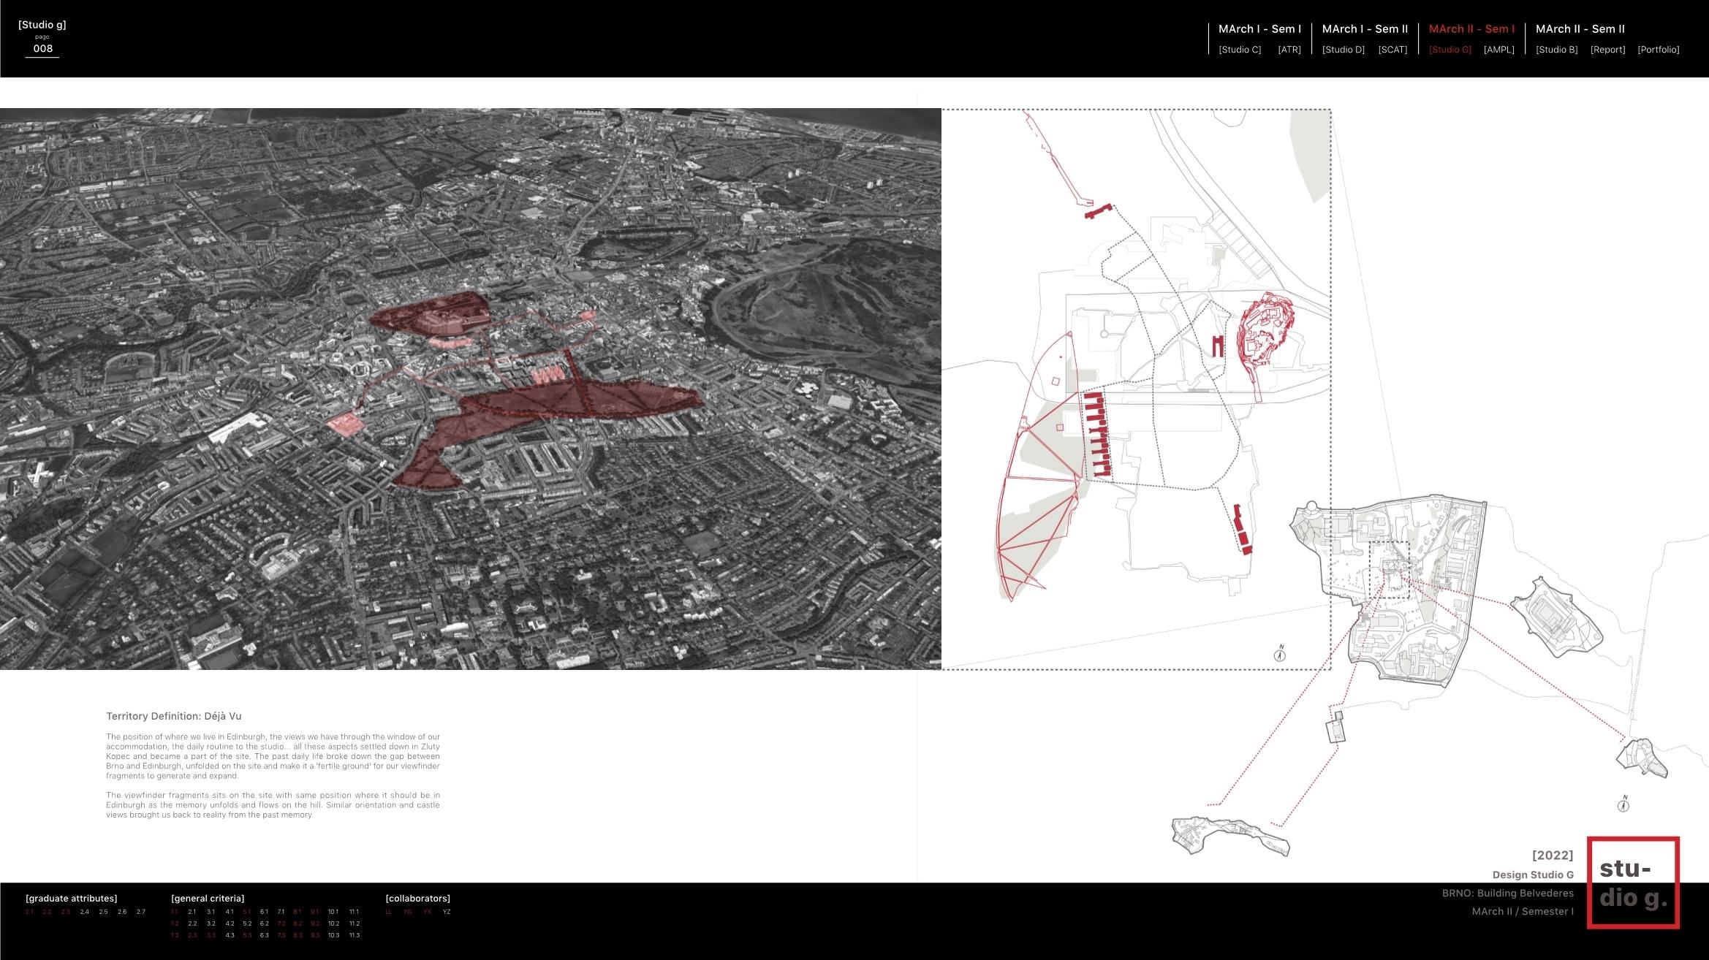The height and width of the screenshot is (960, 1709).
Task: Go to [Studio B] page
Action: tap(1556, 50)
